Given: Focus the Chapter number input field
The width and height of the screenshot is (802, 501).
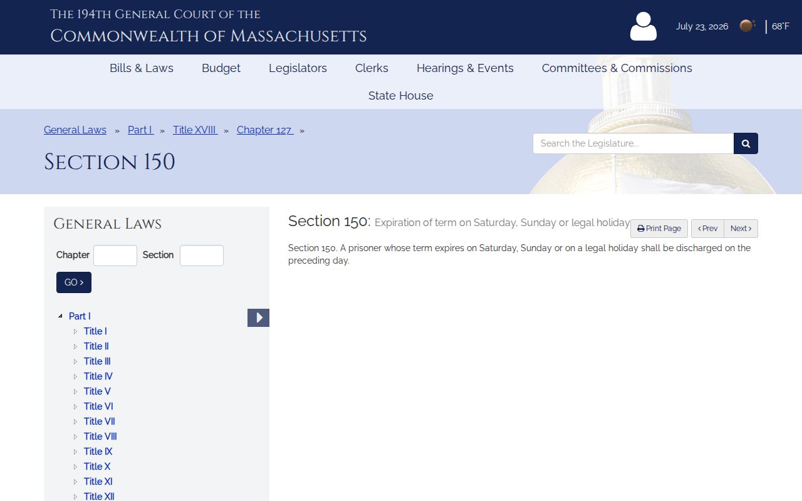Looking at the screenshot, I should (x=115, y=256).
